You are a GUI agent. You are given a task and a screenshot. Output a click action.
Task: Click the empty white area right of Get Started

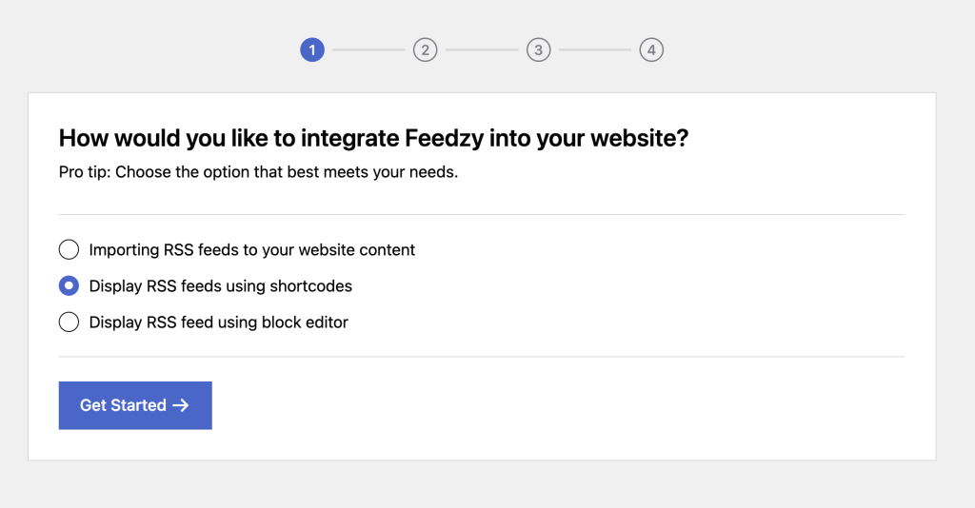tap(571, 405)
